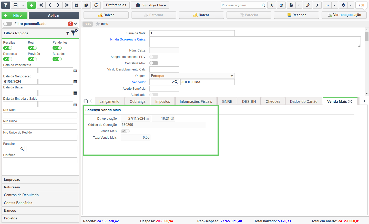Click the Aplicar filter button
This screenshot has width=369, height=224.
[x=54, y=15]
